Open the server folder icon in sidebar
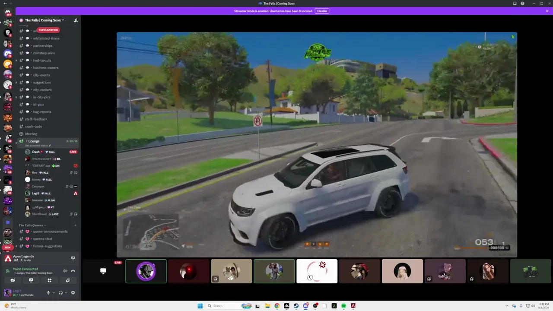 tap(7, 222)
